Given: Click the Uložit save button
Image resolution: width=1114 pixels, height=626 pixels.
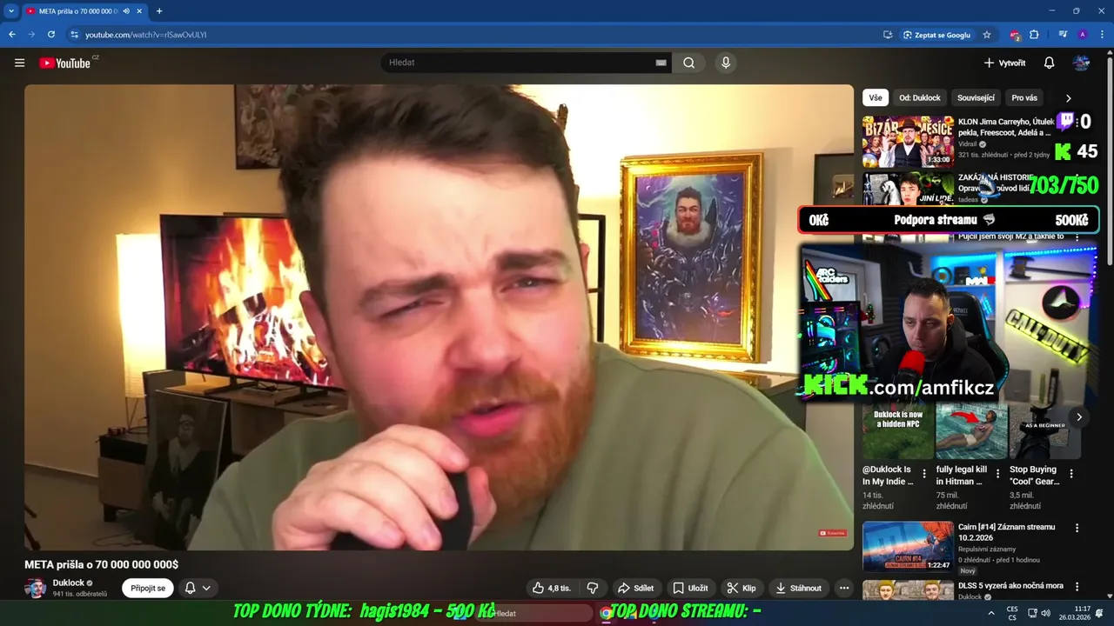Looking at the screenshot, I should [x=690, y=588].
